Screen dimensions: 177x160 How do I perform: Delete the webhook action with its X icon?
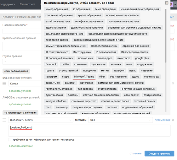click(x=173, y=120)
